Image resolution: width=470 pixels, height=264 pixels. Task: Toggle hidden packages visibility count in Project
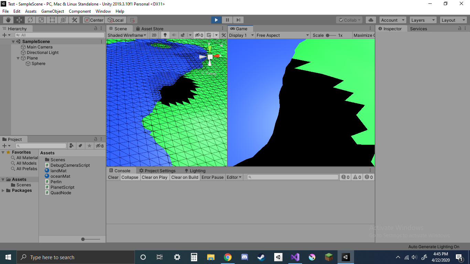tap(99, 146)
